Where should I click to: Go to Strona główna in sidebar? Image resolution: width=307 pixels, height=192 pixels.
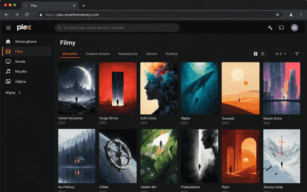point(26,41)
